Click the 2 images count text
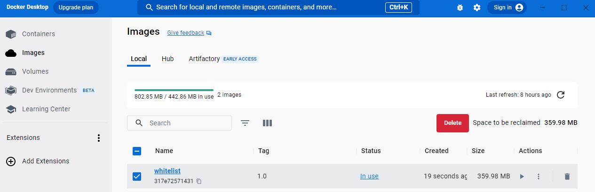This screenshot has width=595, height=192. point(229,95)
